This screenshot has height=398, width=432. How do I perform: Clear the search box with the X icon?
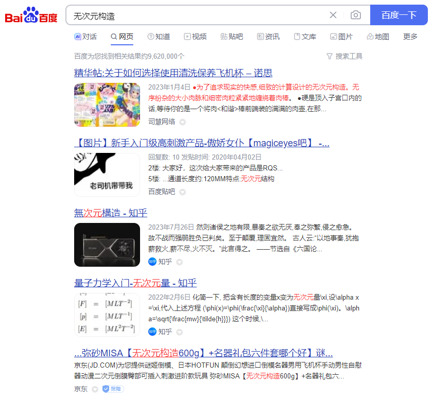tap(333, 15)
